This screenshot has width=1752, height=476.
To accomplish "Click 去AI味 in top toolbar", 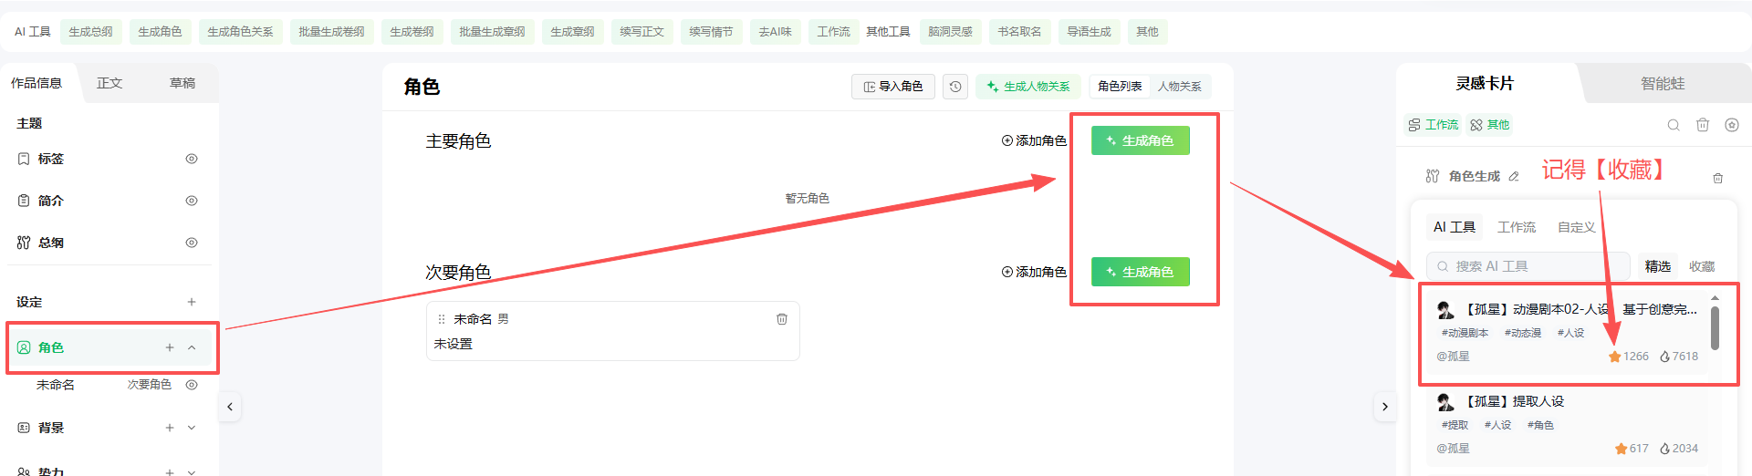I will click(776, 32).
